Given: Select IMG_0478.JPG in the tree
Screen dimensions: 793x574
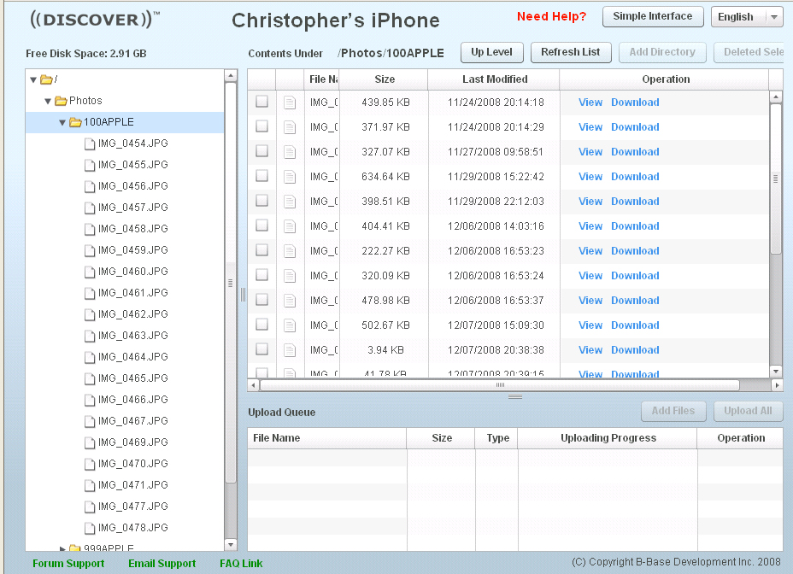Looking at the screenshot, I should pos(133,528).
